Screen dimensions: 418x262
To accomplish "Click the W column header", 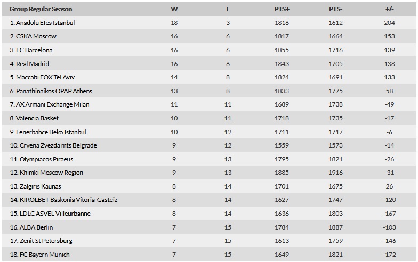I will point(174,9).
